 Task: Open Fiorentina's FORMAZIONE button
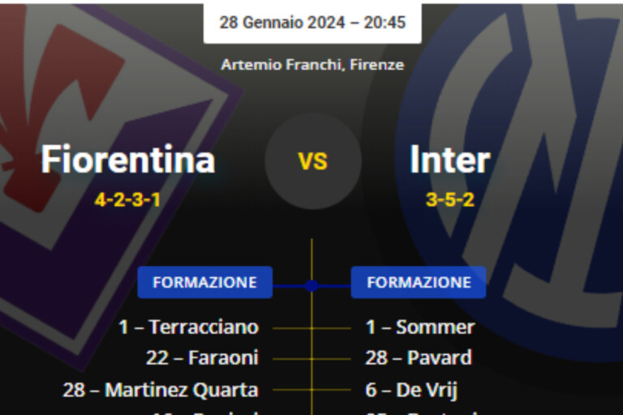[204, 282]
